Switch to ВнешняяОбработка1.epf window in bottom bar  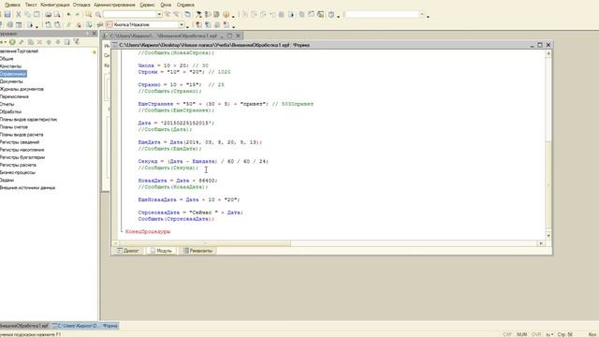pos(24,326)
